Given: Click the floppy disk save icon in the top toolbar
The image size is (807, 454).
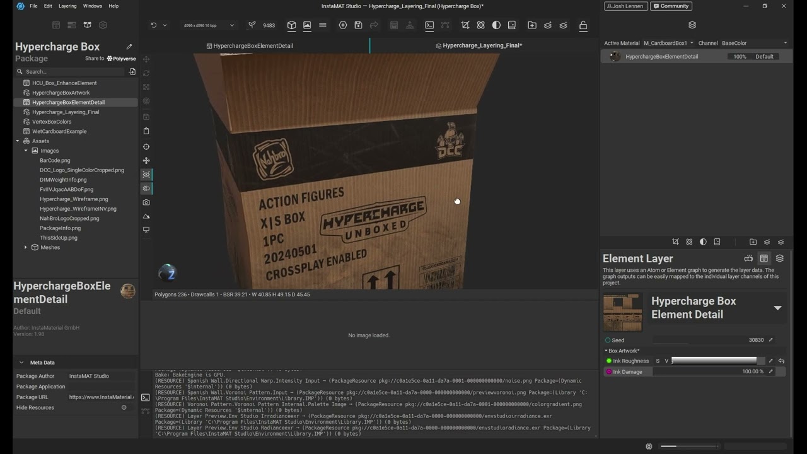Looking at the screenshot, I should click(358, 25).
